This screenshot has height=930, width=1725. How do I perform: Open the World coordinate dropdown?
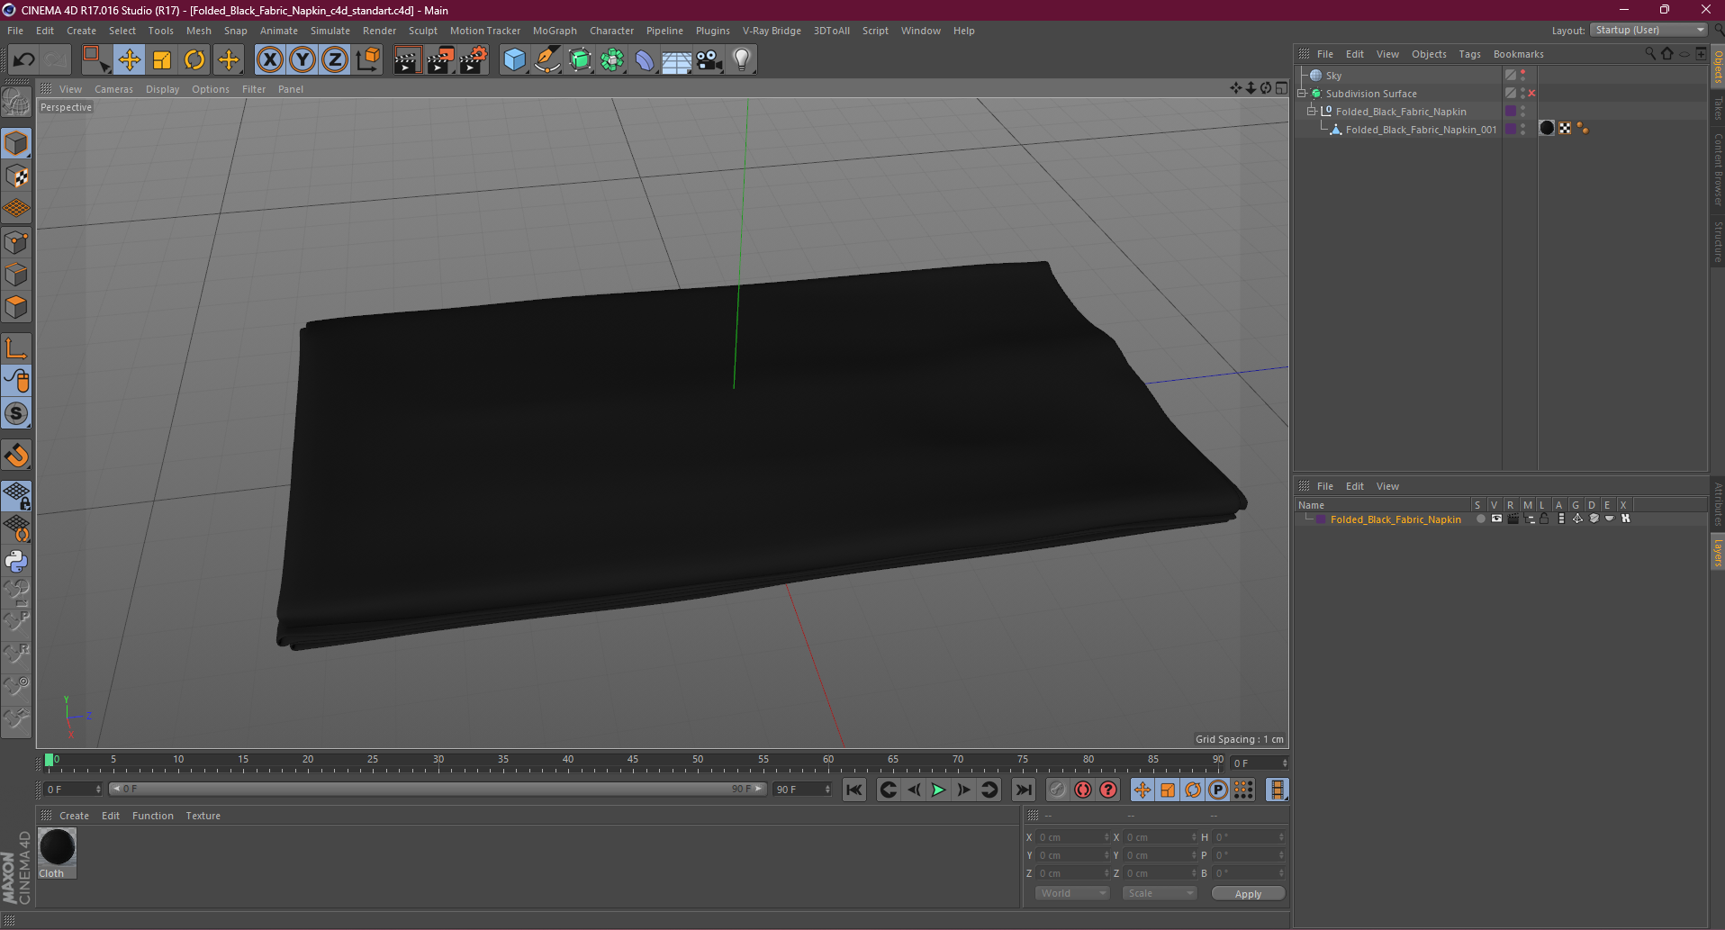coord(1071,893)
